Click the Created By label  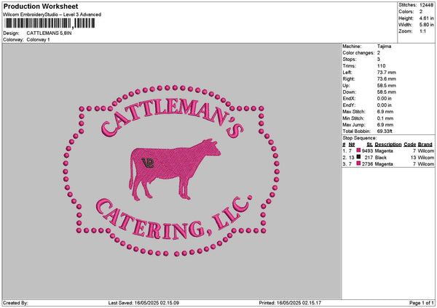tap(15, 303)
